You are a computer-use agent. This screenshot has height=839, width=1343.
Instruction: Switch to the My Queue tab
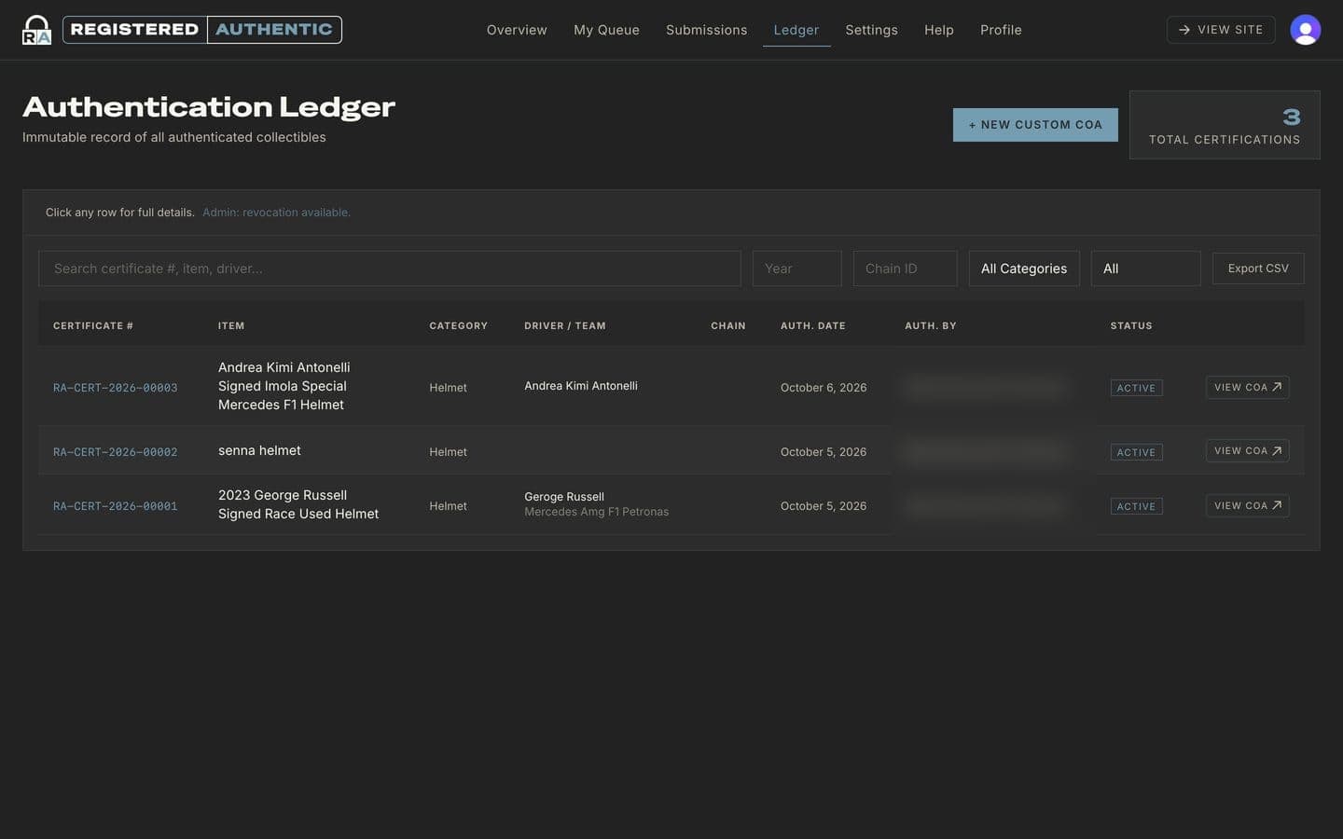click(606, 30)
